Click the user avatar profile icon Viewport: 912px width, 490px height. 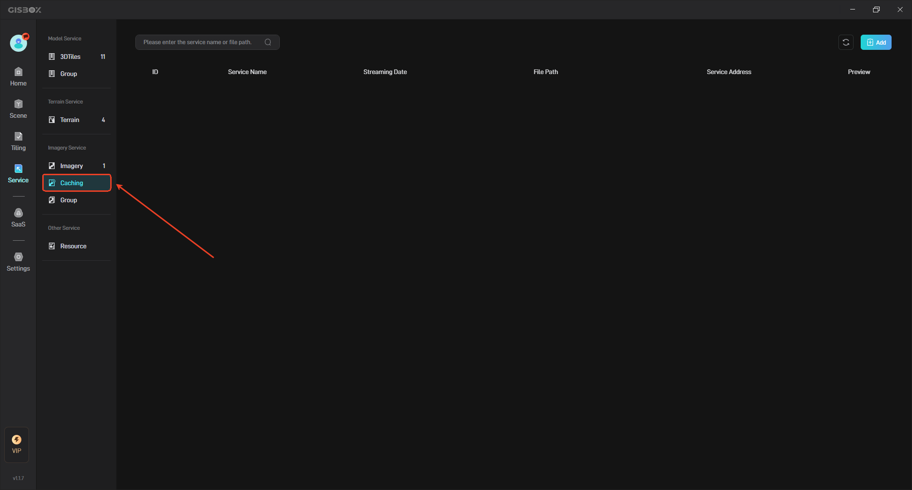click(19, 43)
